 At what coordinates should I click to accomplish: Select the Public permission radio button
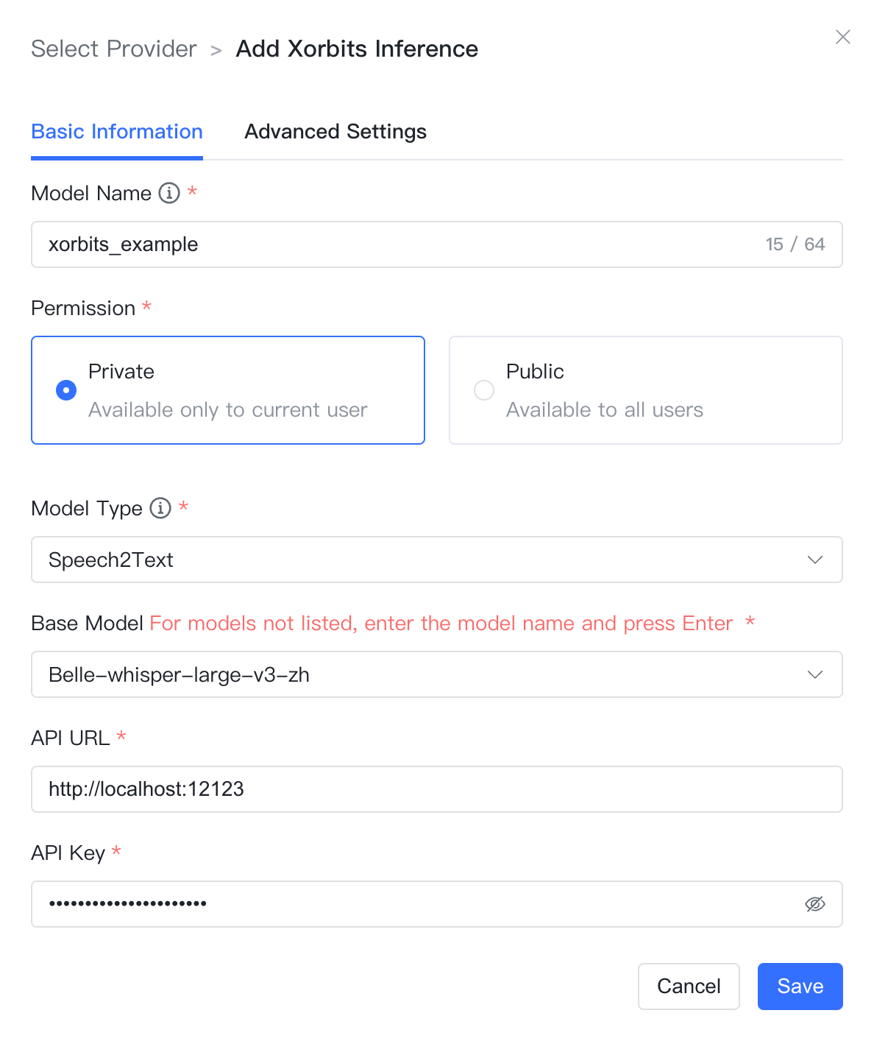click(484, 390)
